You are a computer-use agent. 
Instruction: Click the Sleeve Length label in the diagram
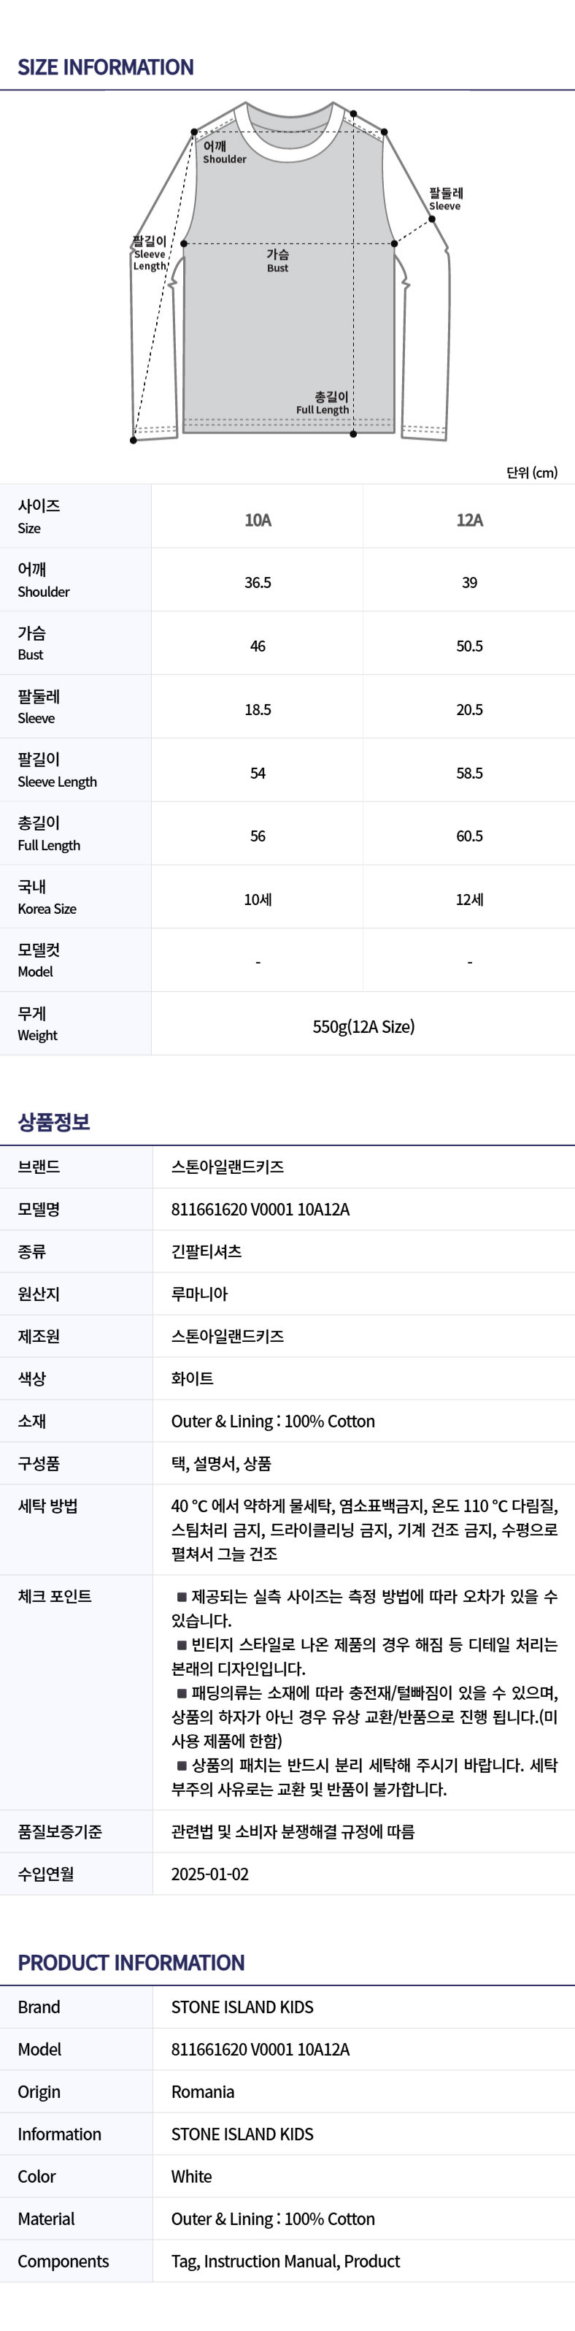pyautogui.click(x=149, y=253)
